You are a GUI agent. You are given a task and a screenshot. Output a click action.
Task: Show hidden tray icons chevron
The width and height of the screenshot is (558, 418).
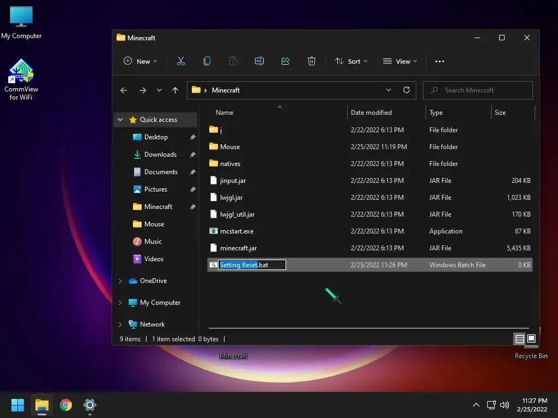476,405
